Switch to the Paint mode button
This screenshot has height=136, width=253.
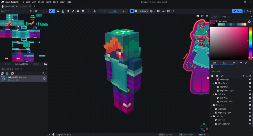(x=237, y=11)
